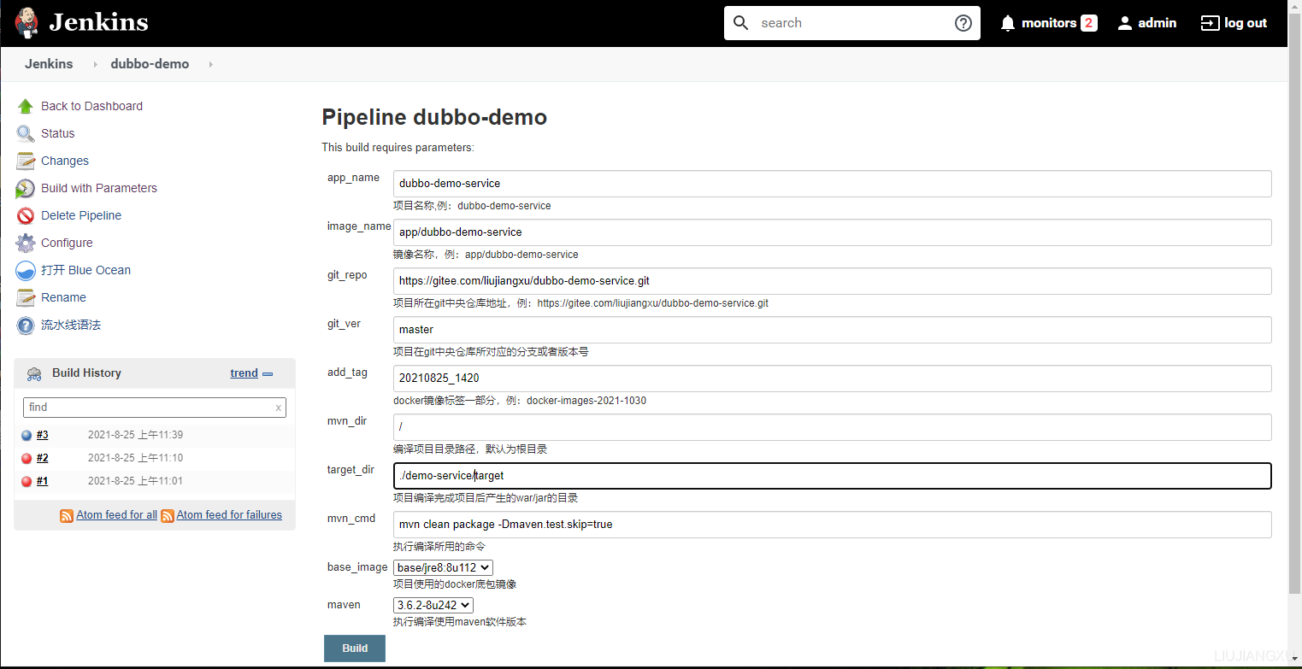Open the search help question-mark icon

click(x=963, y=23)
